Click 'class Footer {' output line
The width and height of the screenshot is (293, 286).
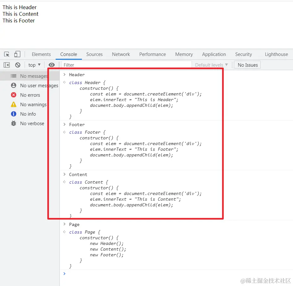(x=88, y=132)
